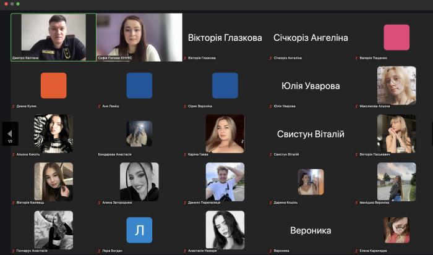433x255 pixels.
Task: Click muted mic icon beside small Вікторія Глазкова label
Action: (185, 58)
